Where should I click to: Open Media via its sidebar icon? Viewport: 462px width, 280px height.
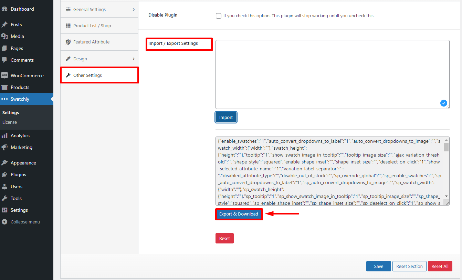[x=4, y=36]
